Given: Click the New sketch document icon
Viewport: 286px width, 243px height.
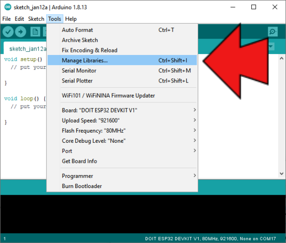Looking at the screenshot, I should (x=35, y=31).
